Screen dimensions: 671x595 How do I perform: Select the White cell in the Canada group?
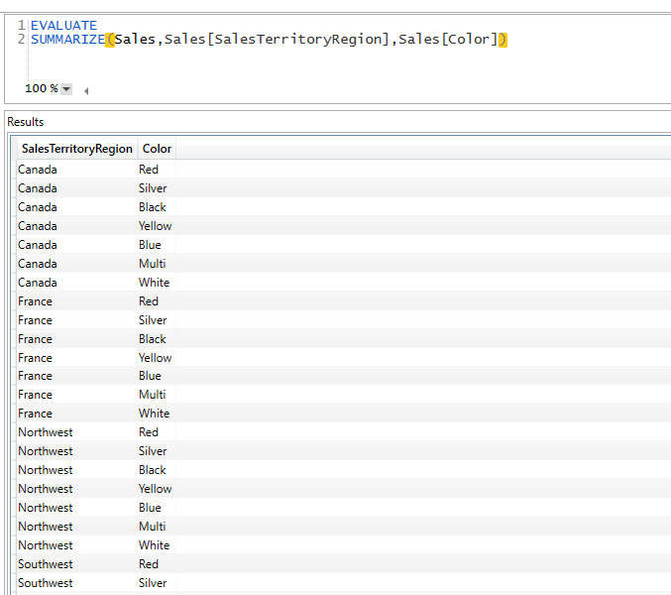click(157, 283)
